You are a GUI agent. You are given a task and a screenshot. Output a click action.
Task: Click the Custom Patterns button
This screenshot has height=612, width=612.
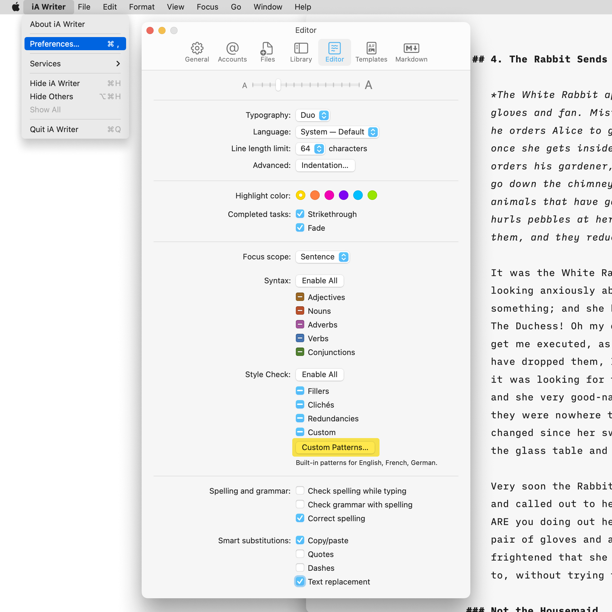pos(335,447)
